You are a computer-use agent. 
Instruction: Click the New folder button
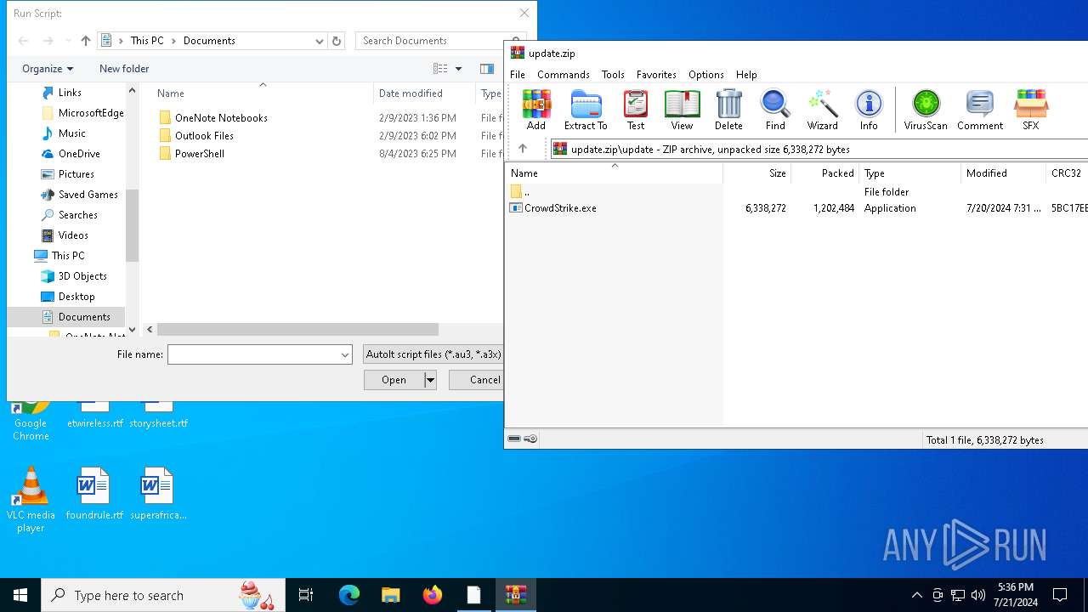[x=124, y=69]
